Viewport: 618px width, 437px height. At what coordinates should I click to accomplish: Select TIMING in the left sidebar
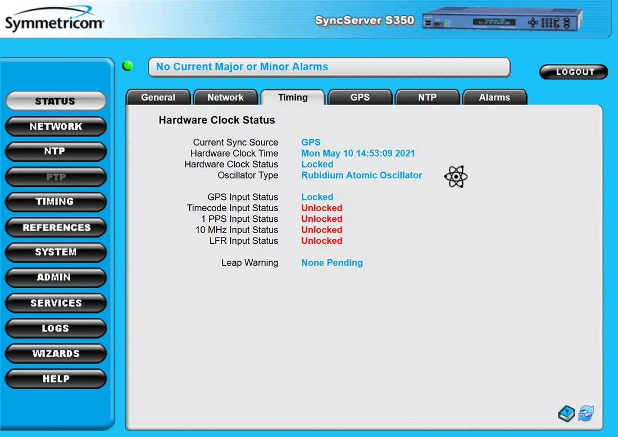click(56, 202)
